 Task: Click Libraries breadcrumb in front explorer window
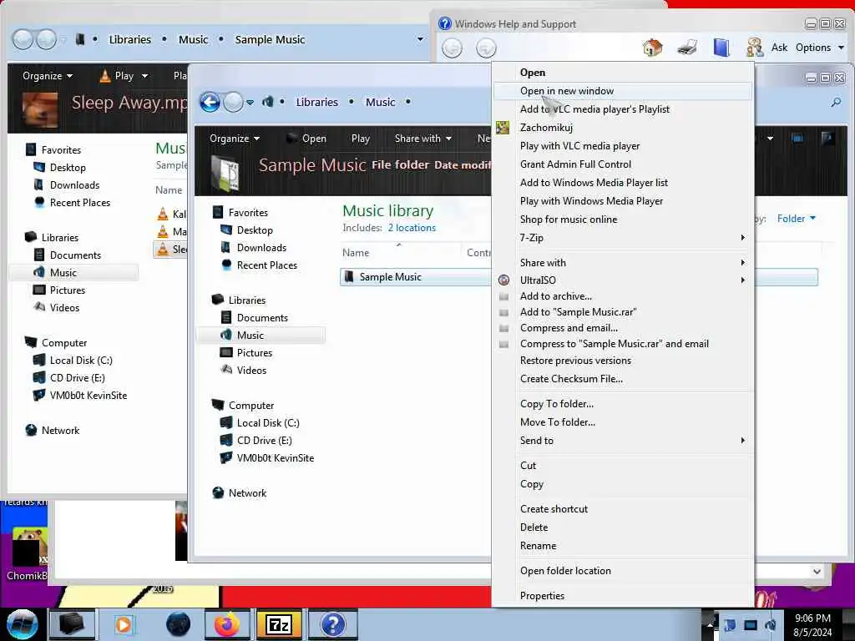pyautogui.click(x=316, y=102)
